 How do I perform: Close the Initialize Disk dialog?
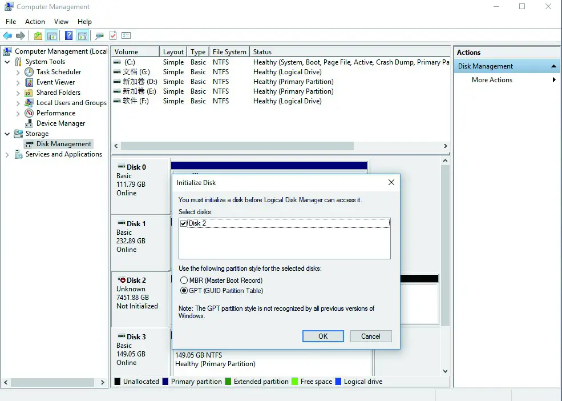[x=391, y=182]
